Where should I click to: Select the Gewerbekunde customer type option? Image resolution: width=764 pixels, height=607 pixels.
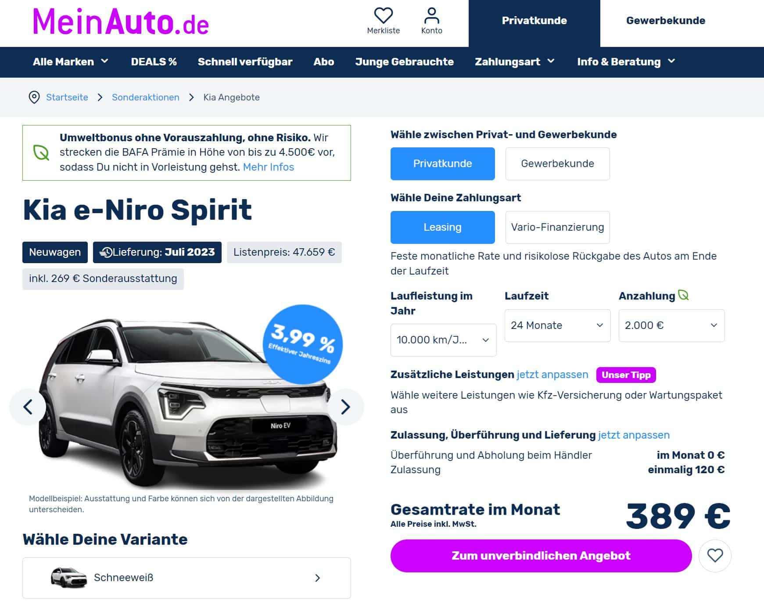tap(557, 164)
